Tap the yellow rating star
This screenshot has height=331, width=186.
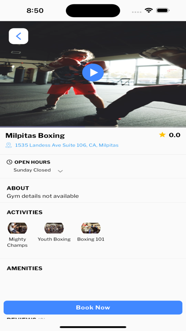point(162,135)
